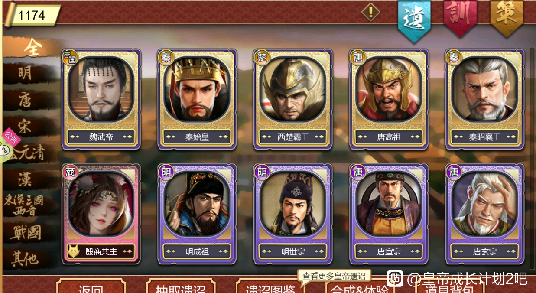Screen dimensions: 536x293
Task: Click the 唐 dynasty badge on 唐玄宗 card
Action: coord(454,172)
